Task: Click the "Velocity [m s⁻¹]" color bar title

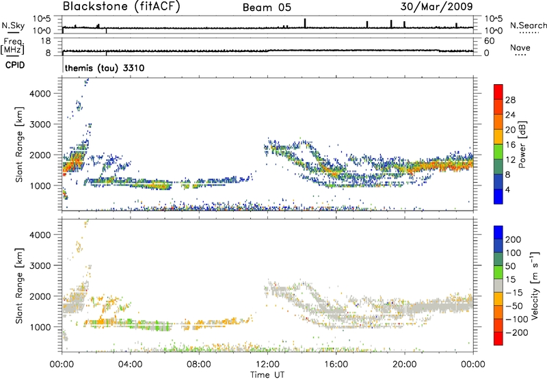Action: coord(535,285)
